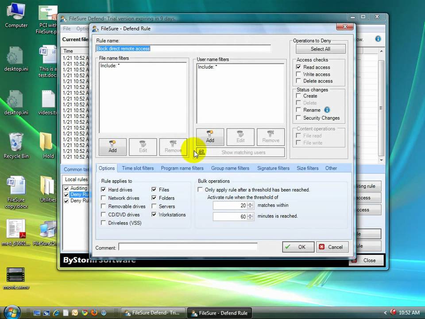
Task: Select FileSure25 desktop shortcut icon
Action: click(45, 233)
